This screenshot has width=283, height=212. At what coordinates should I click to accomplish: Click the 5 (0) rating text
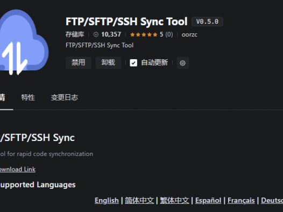[166, 34]
